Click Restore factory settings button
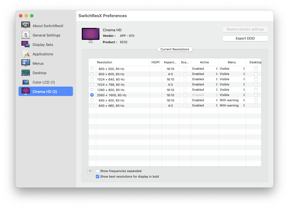Image resolution: width=289 pixels, height=208 pixels. click(245, 29)
